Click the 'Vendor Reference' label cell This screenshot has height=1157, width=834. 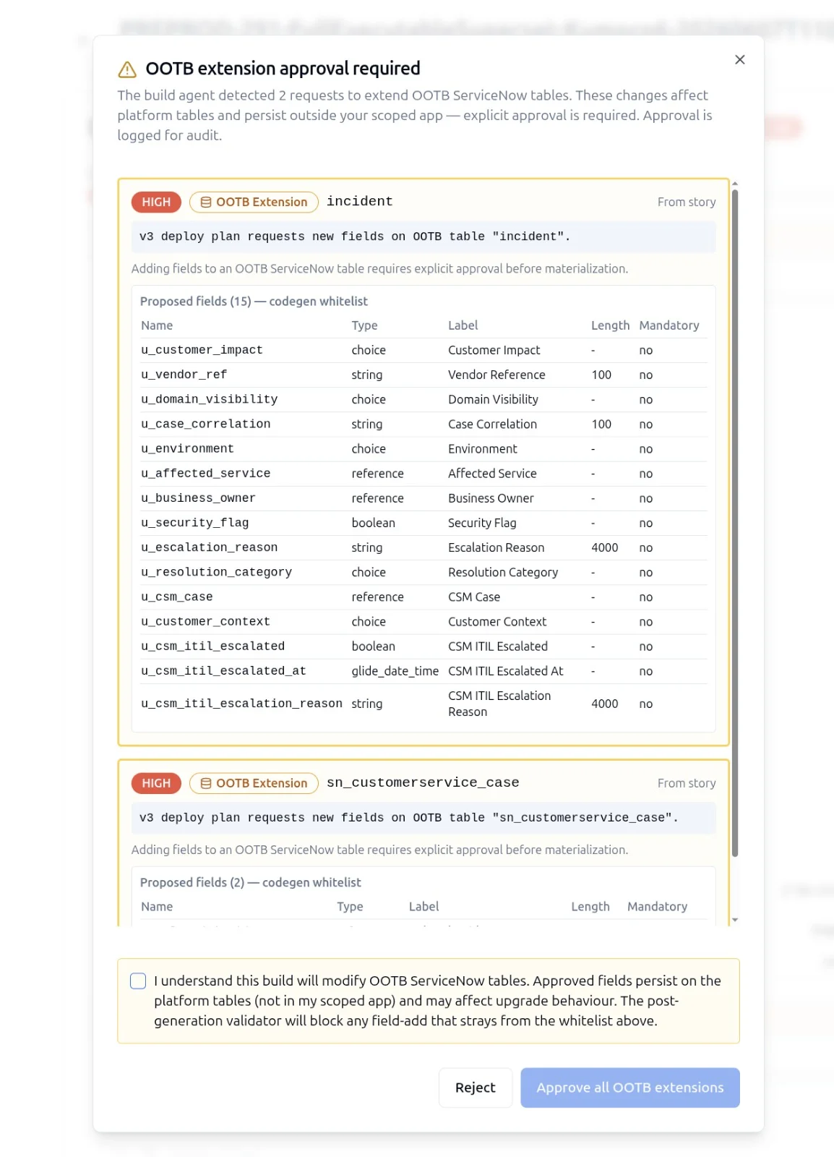point(496,375)
